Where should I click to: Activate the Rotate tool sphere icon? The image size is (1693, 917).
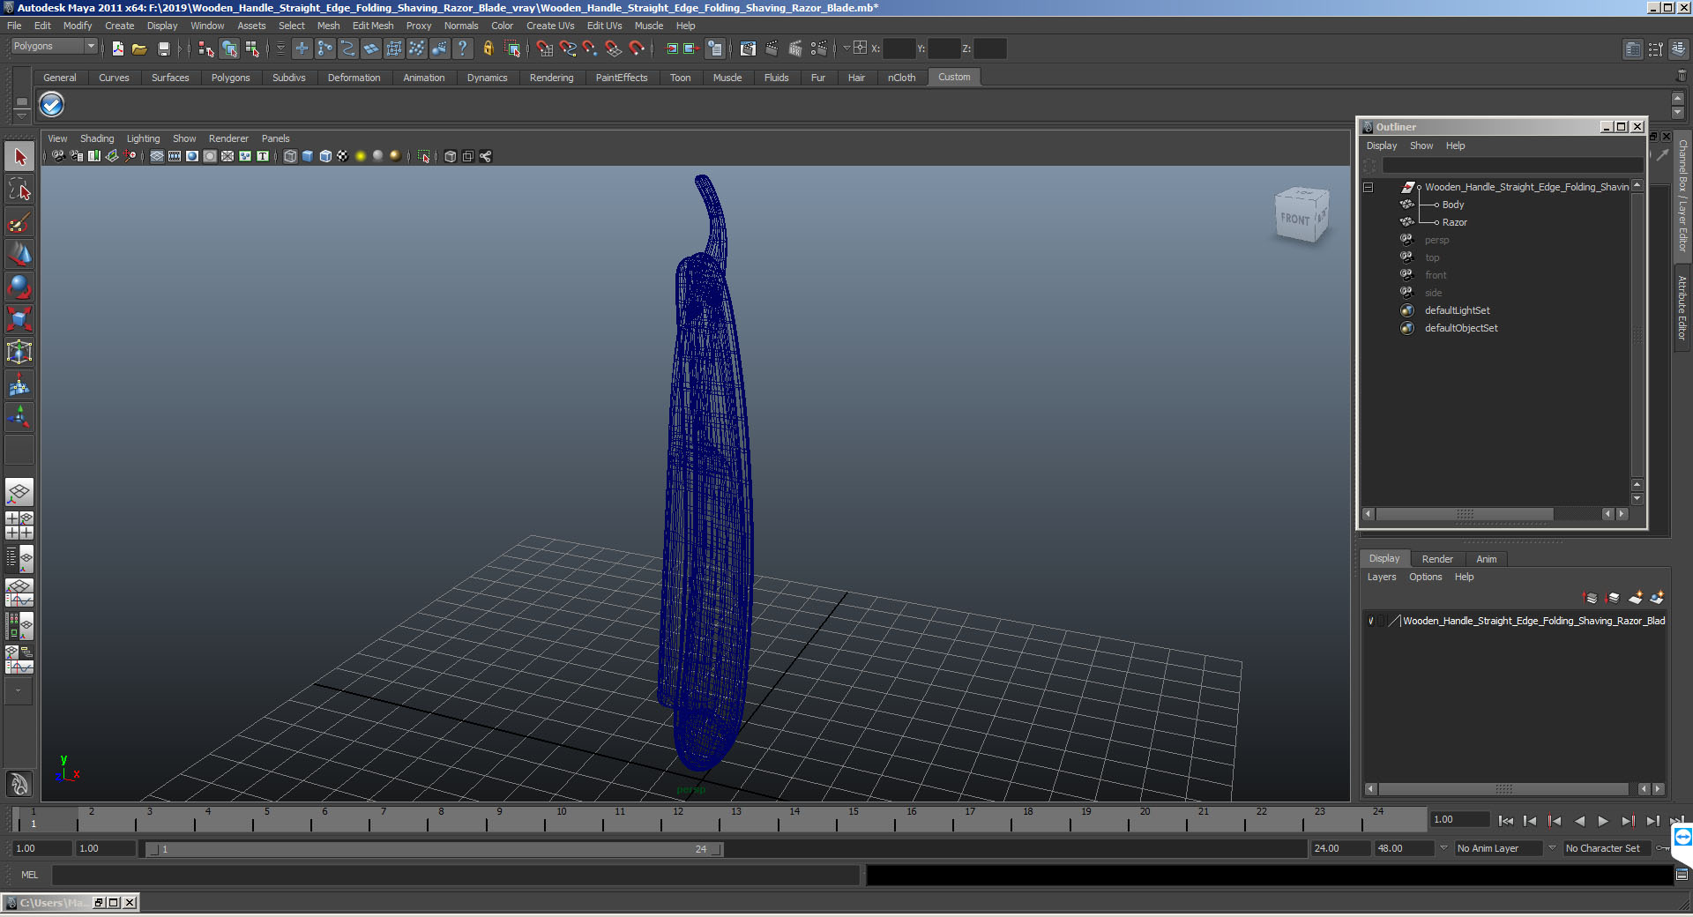click(19, 286)
